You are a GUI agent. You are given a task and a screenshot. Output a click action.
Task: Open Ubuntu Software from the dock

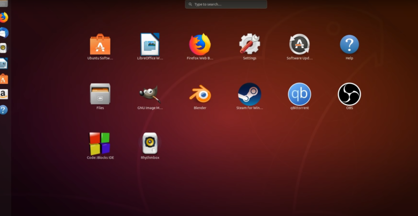4,79
